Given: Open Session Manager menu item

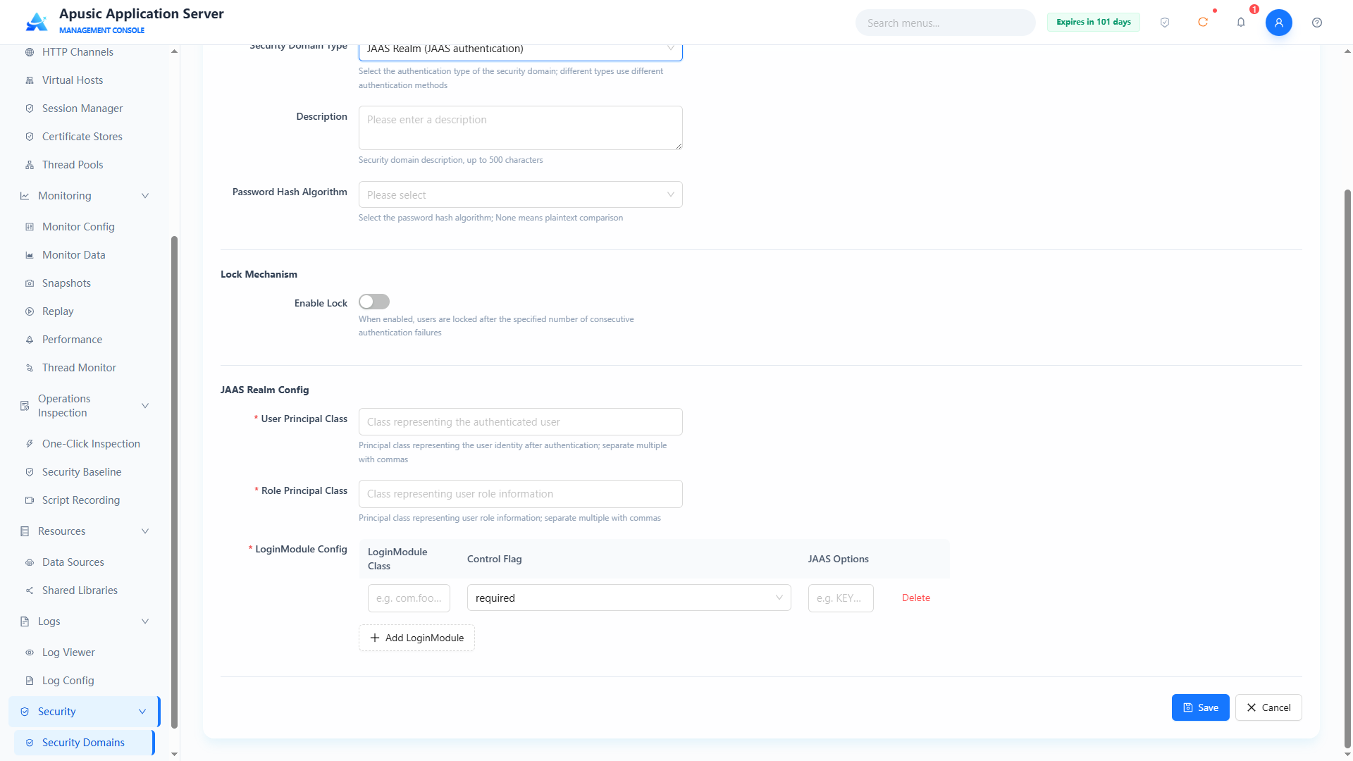Looking at the screenshot, I should tap(85, 109).
